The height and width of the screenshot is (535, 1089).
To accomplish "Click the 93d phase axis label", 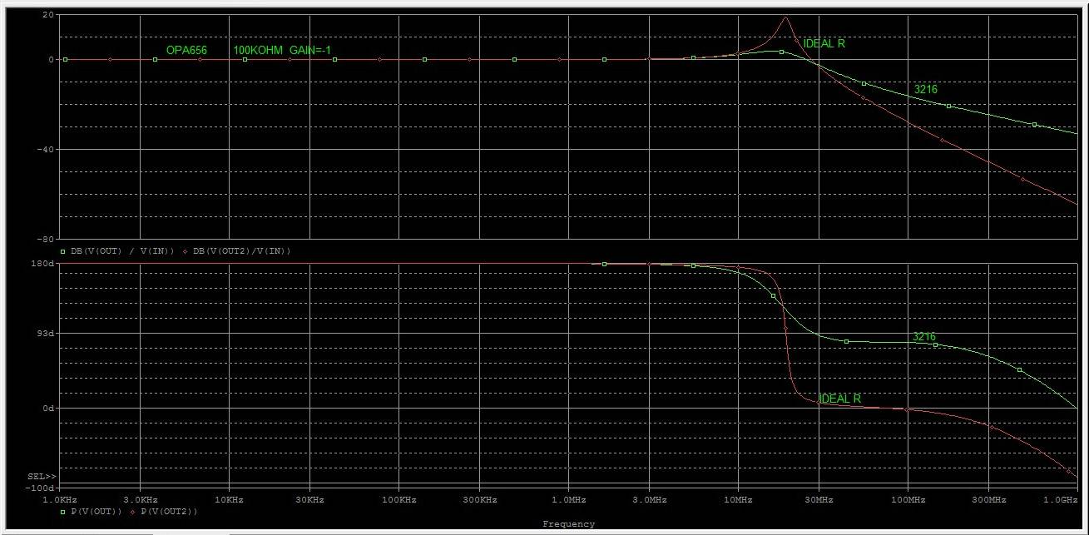I will [45, 333].
